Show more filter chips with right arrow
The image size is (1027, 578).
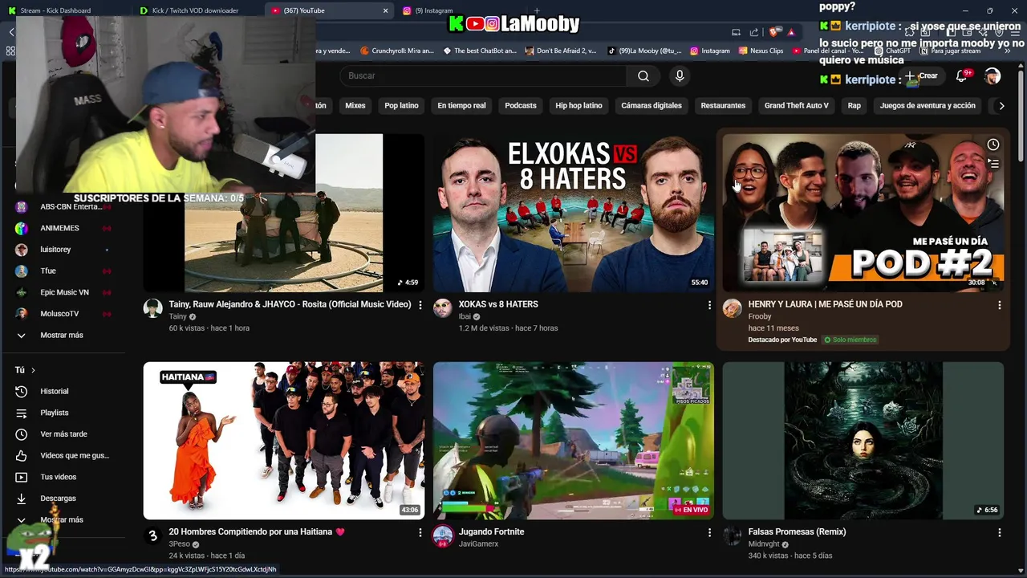[1001, 105]
